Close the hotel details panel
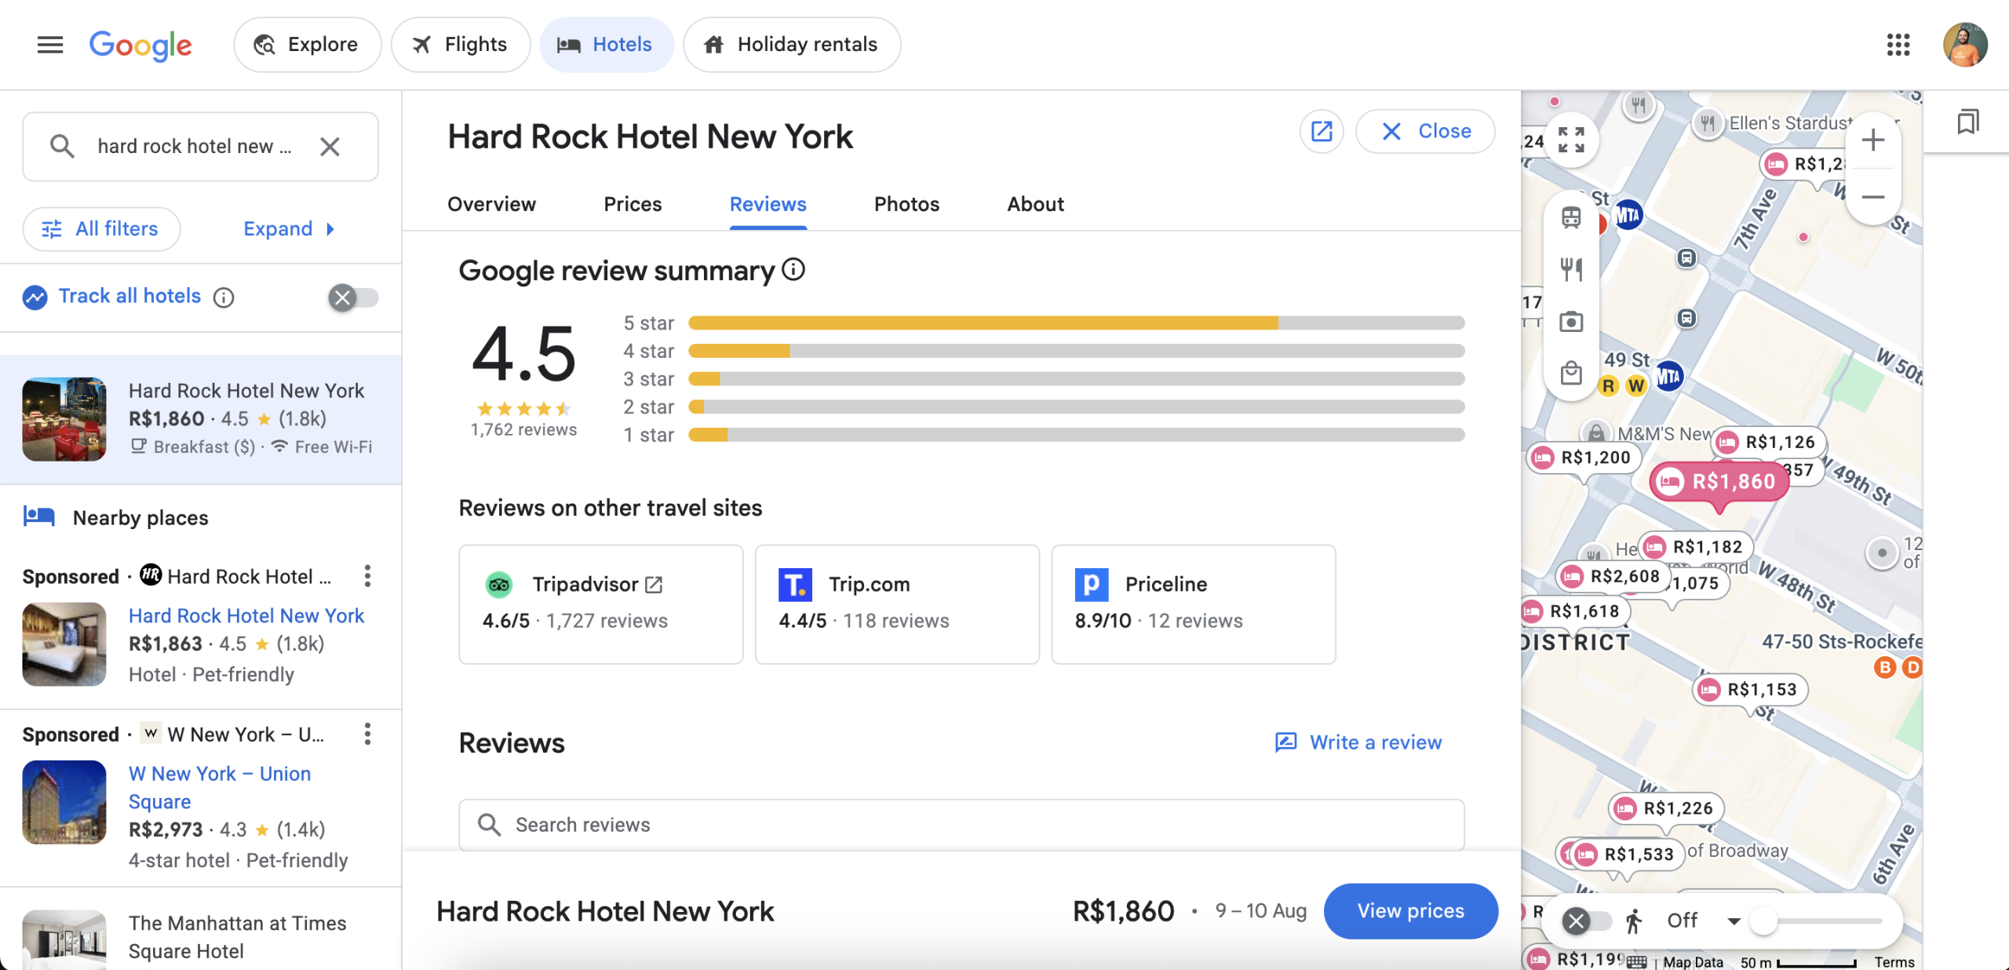 click(1424, 131)
